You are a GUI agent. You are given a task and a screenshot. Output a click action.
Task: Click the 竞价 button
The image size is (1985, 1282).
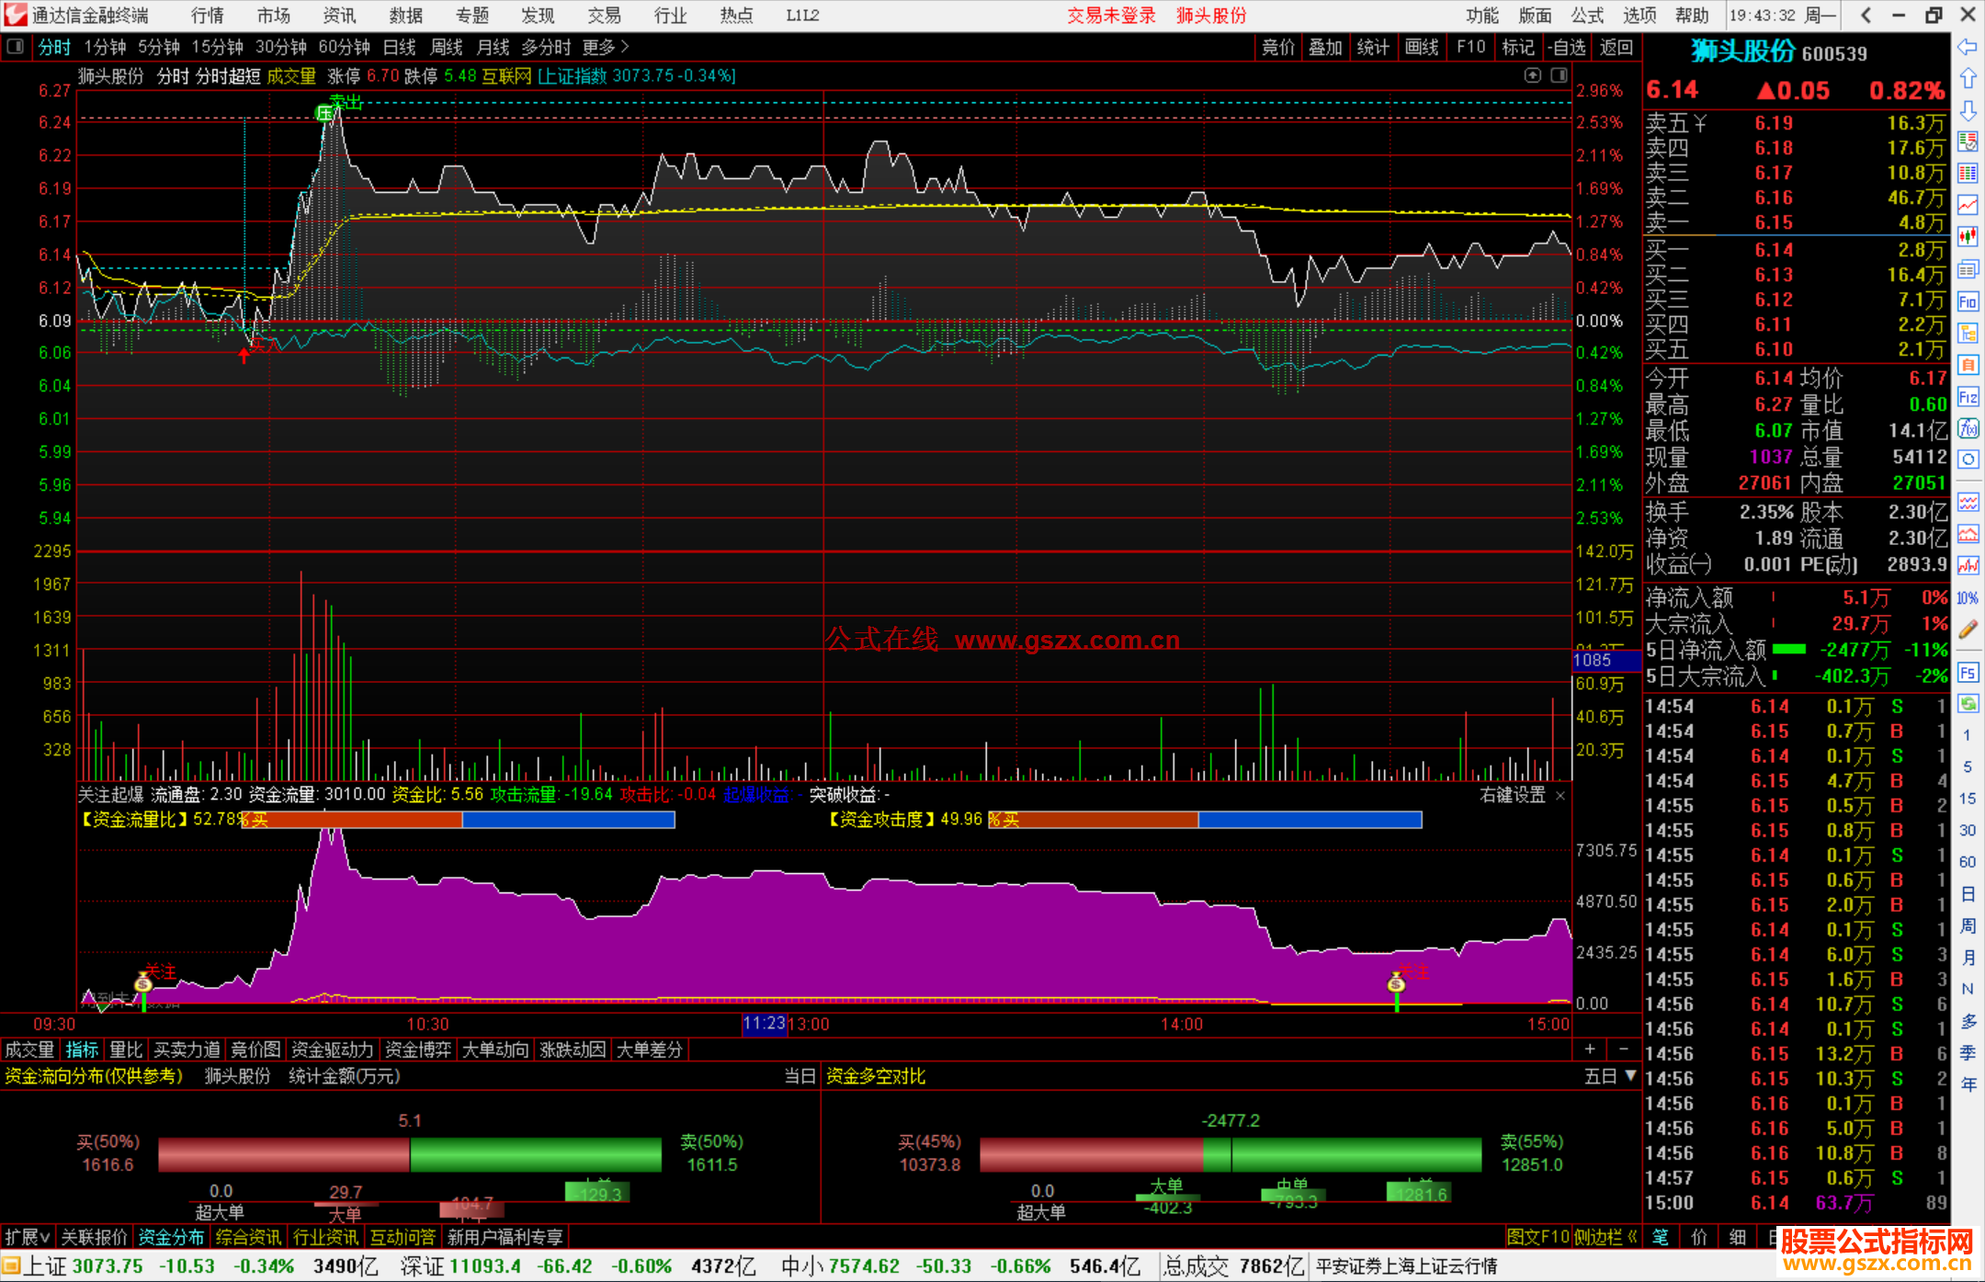coord(1278,47)
